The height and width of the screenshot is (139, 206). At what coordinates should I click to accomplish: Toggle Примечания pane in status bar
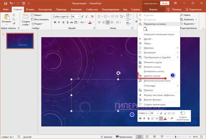[x=124, y=137]
